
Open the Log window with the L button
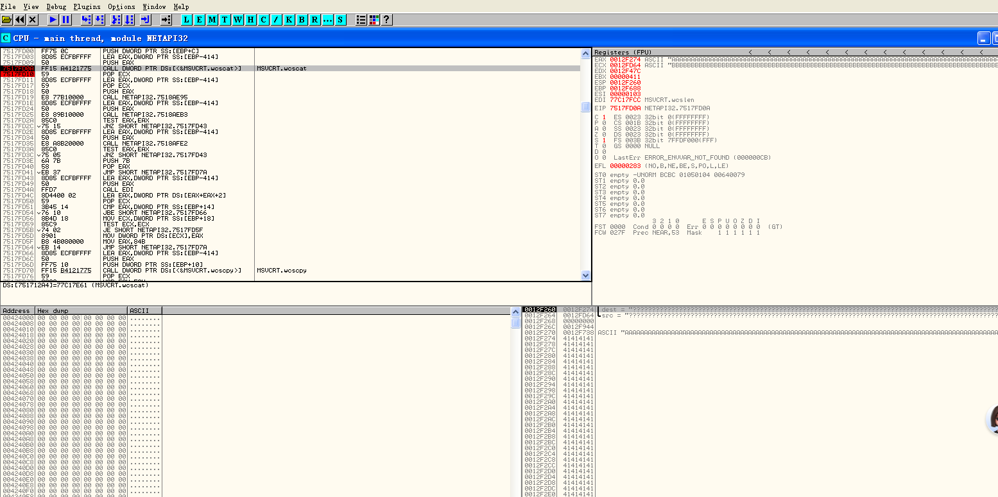tap(187, 20)
